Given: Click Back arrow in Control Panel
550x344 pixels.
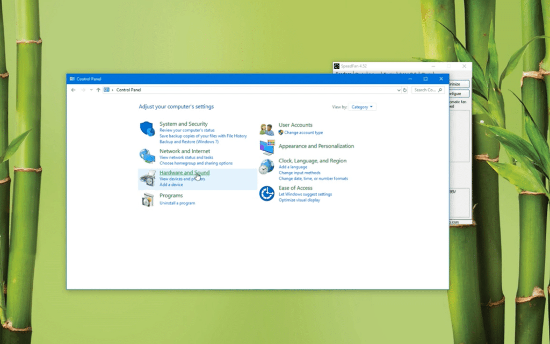Looking at the screenshot, I should [74, 90].
